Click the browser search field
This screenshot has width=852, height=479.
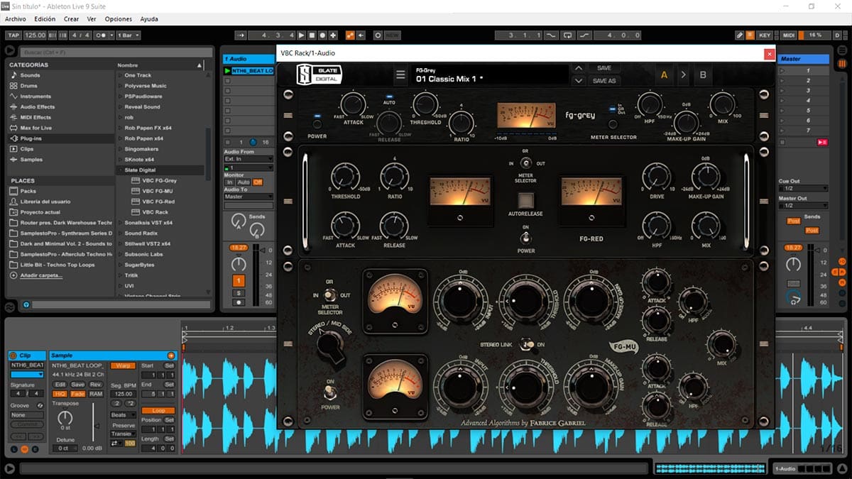pyautogui.click(x=116, y=52)
